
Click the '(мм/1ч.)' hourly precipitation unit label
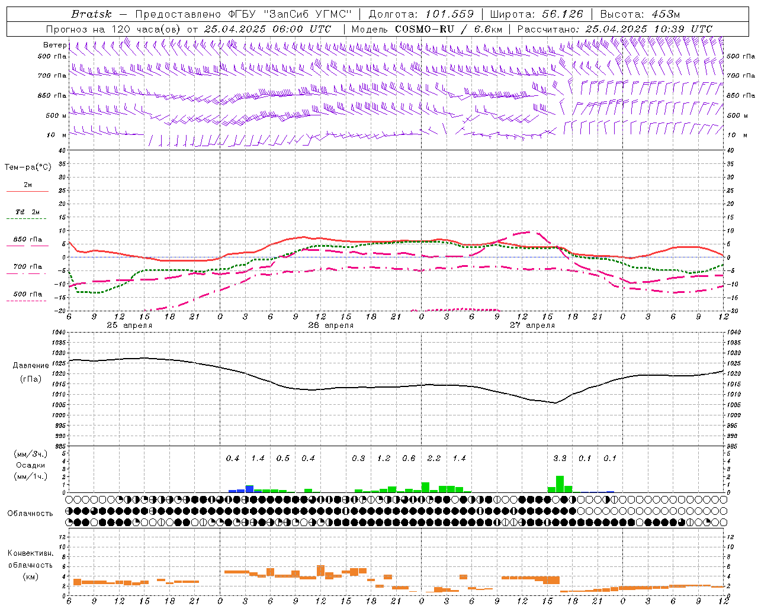(x=30, y=476)
